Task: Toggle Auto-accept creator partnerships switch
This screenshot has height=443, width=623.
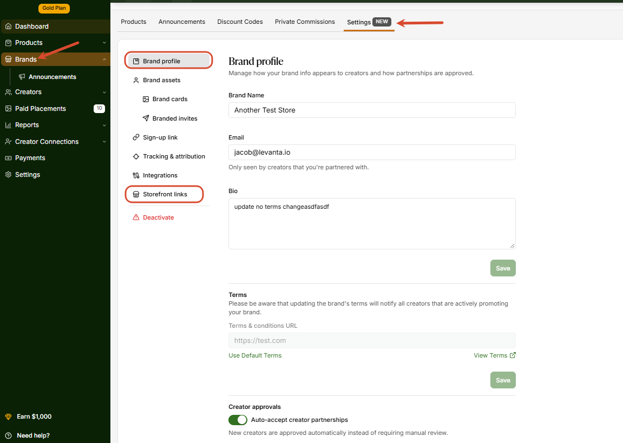Action: click(x=238, y=420)
